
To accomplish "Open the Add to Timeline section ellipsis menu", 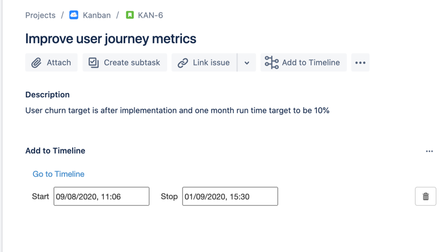I will point(429,151).
